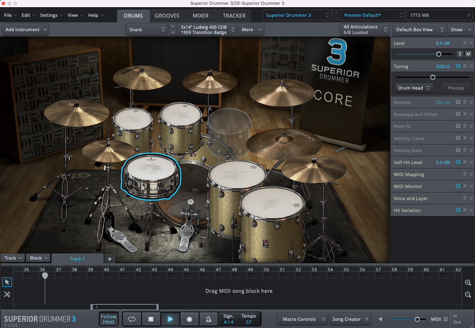This screenshot has width=475, height=328.
Task: Open Song Creator panel
Action: point(350,319)
